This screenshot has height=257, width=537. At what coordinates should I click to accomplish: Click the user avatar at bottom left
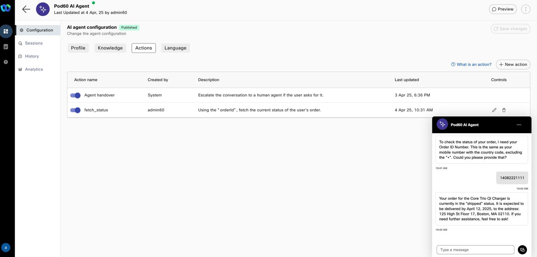coord(6,248)
